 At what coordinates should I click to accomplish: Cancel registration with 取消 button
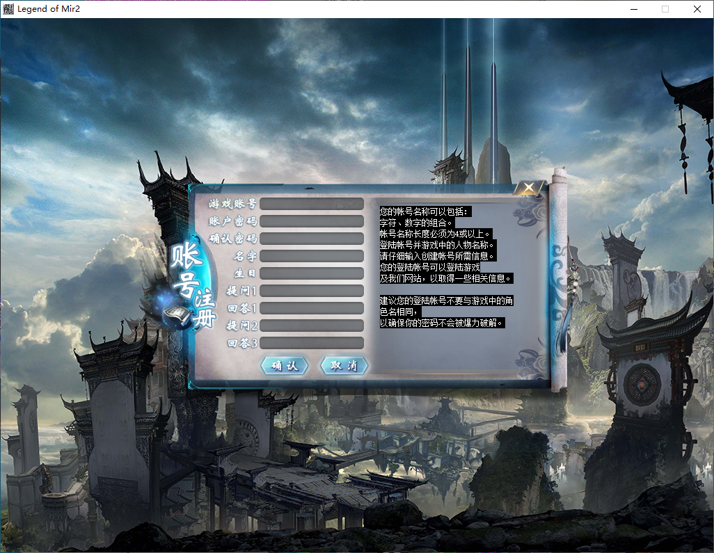[344, 365]
